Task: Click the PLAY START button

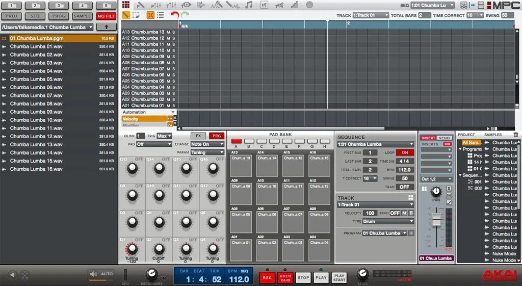Action: click(x=339, y=278)
